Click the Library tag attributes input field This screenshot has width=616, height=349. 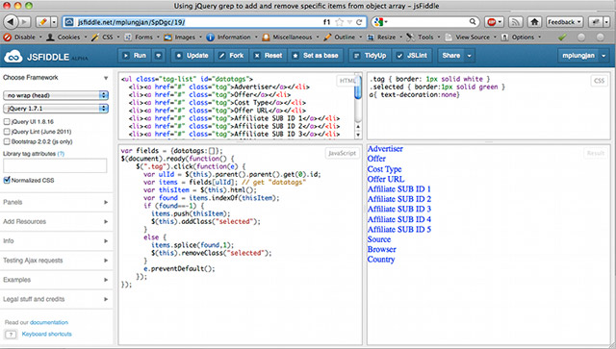[x=55, y=165]
